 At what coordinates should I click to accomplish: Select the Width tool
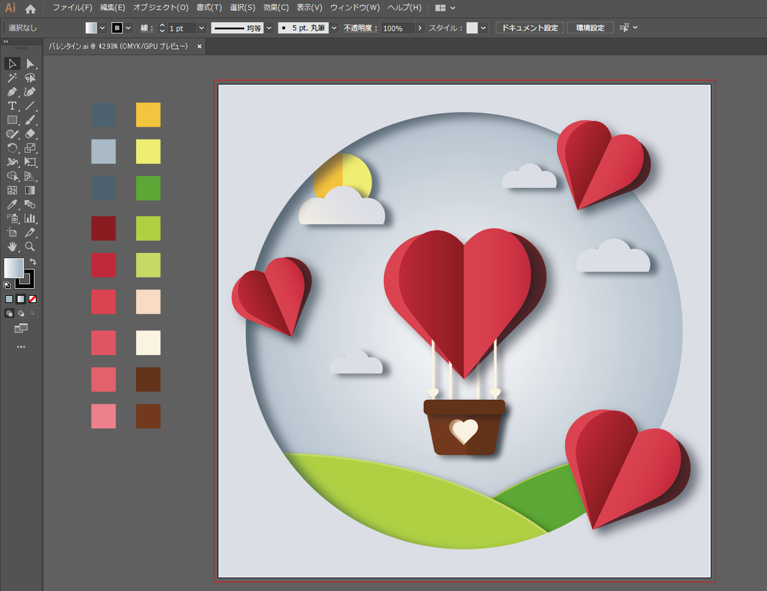point(12,162)
